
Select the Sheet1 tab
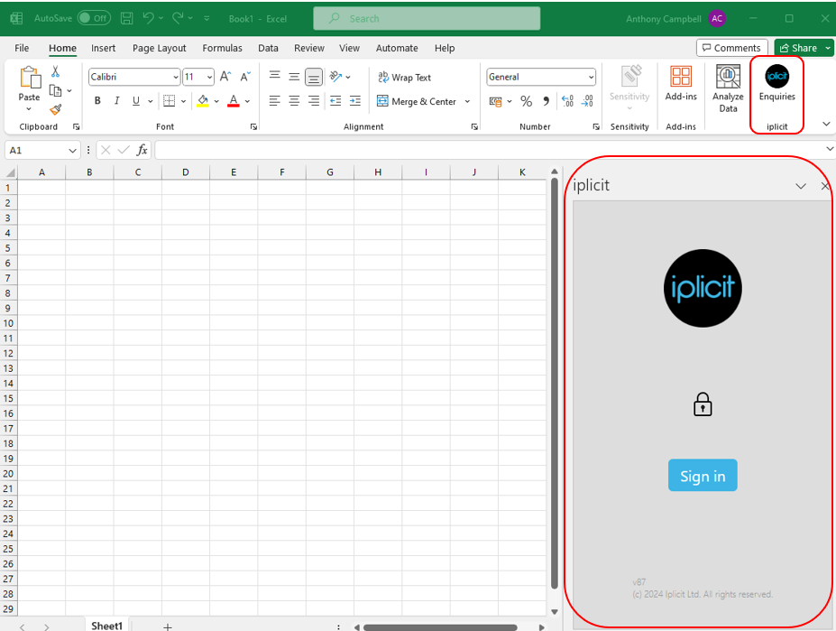[x=106, y=626]
